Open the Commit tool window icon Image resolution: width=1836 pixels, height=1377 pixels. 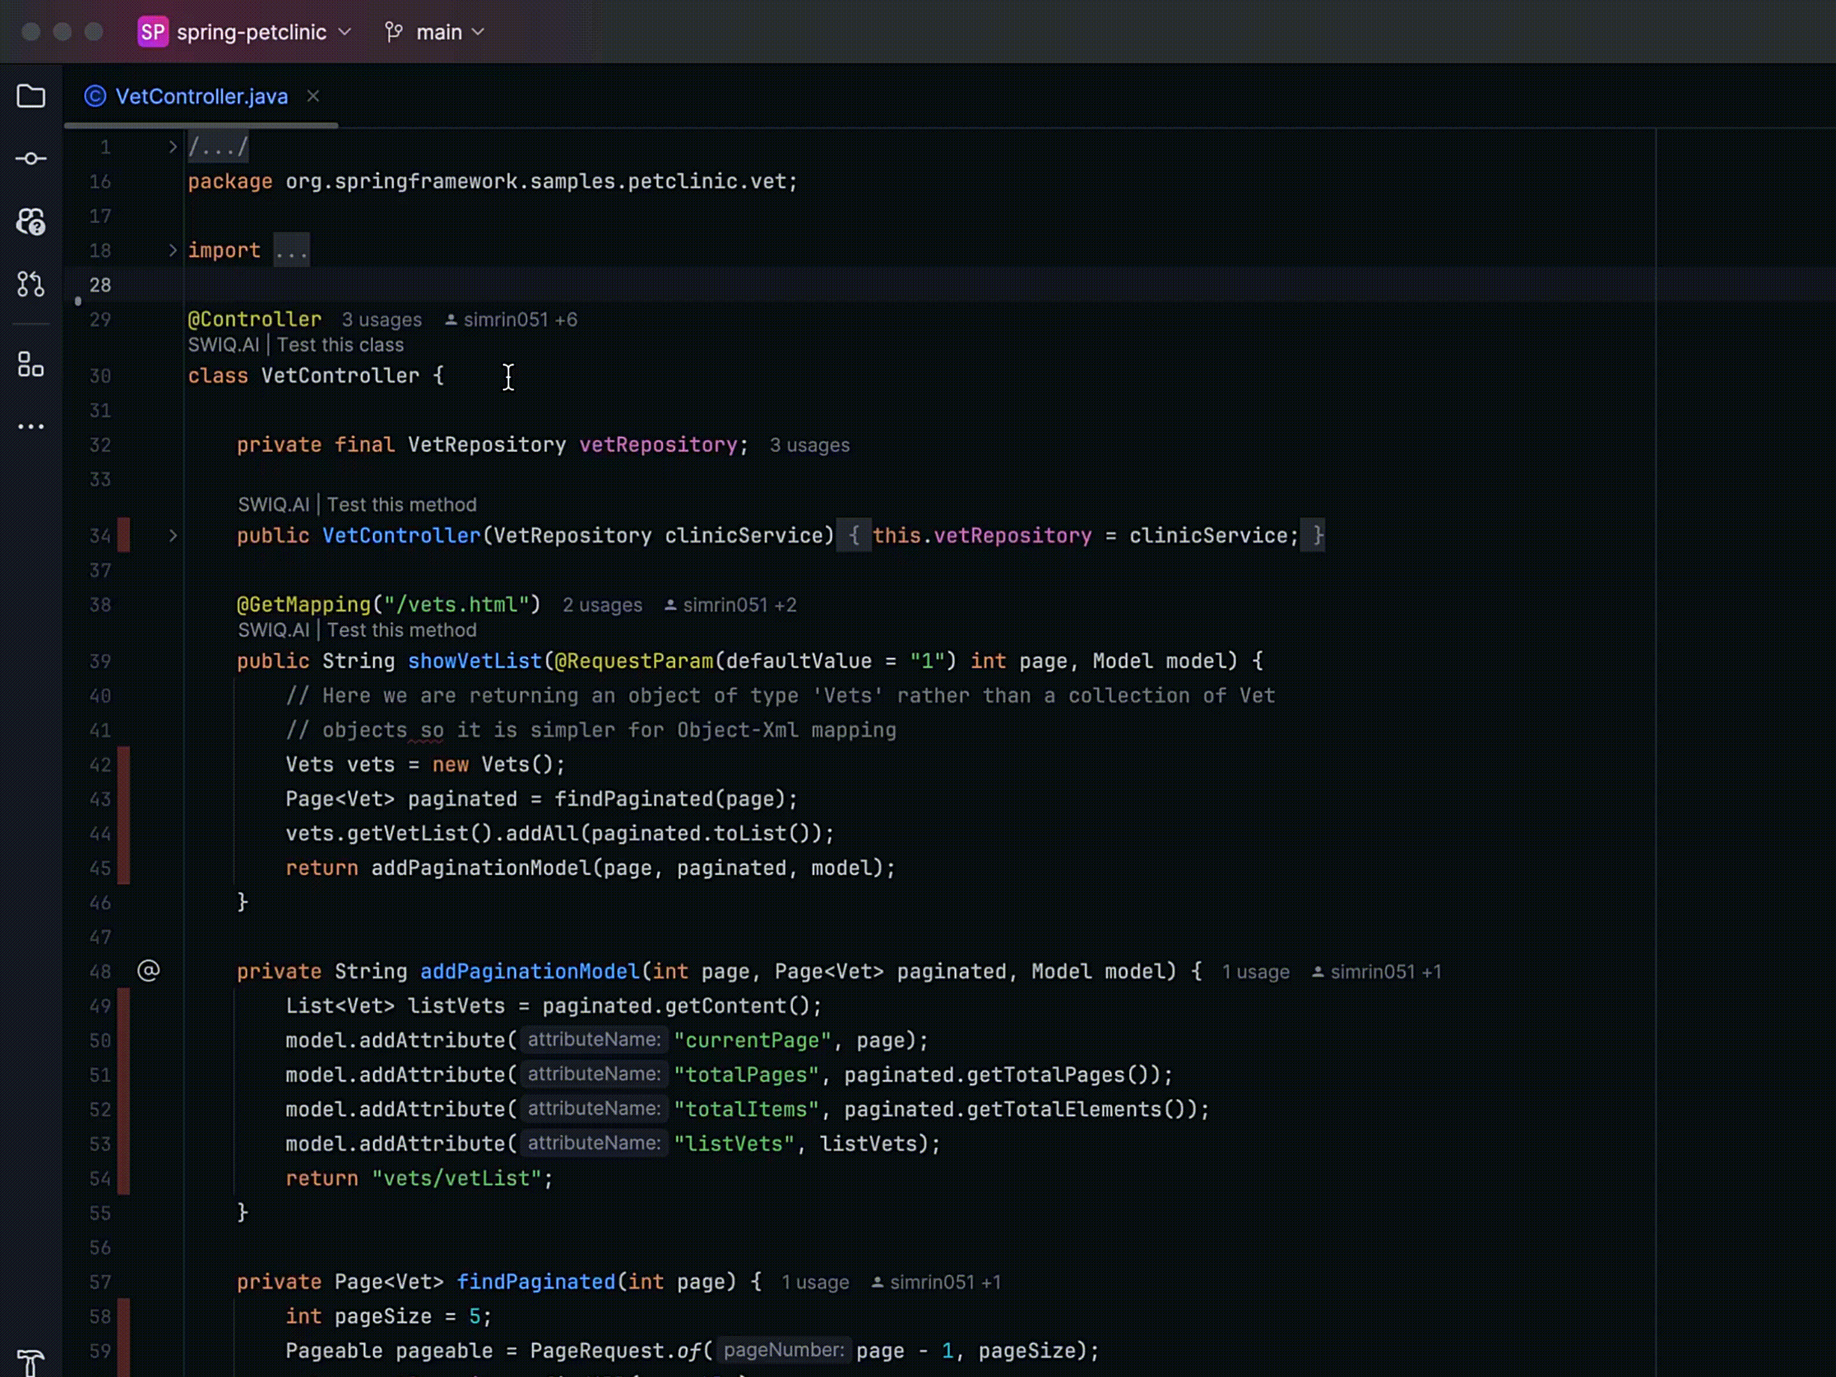[x=31, y=159]
